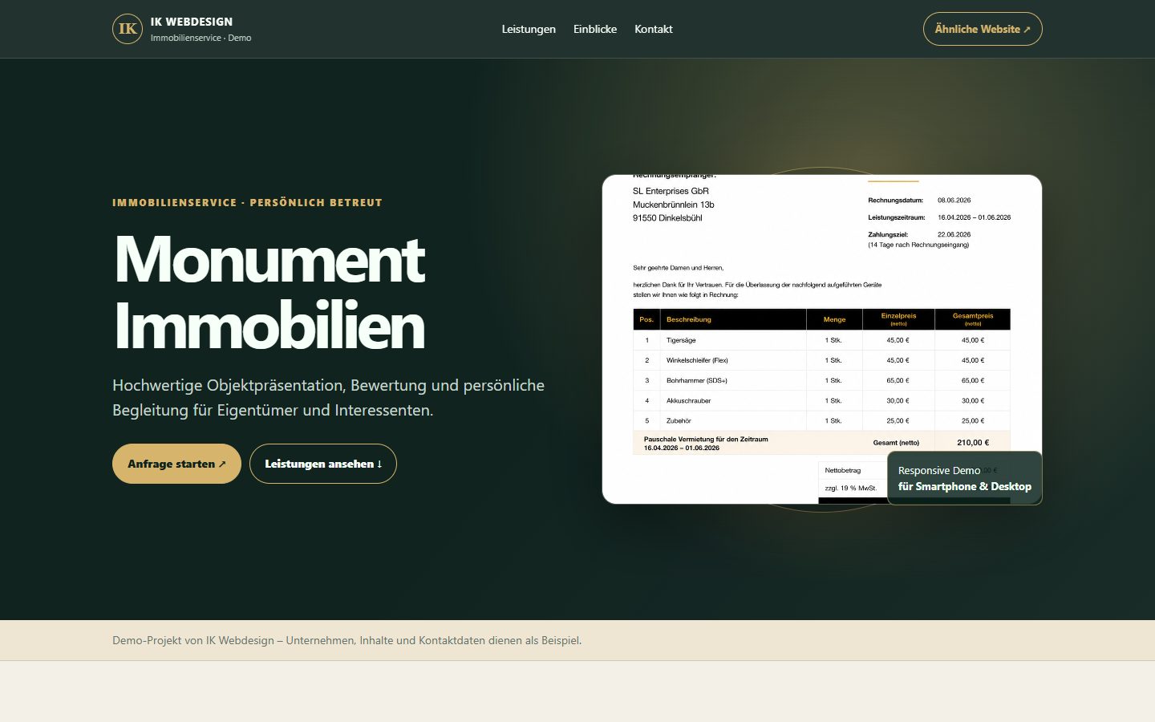Screen dimensions: 1155x722
Task: Click the zzgl. 19 % MwSt. line
Action: click(851, 488)
